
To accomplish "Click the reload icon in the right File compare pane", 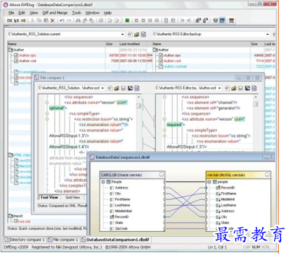I will click(254, 88).
